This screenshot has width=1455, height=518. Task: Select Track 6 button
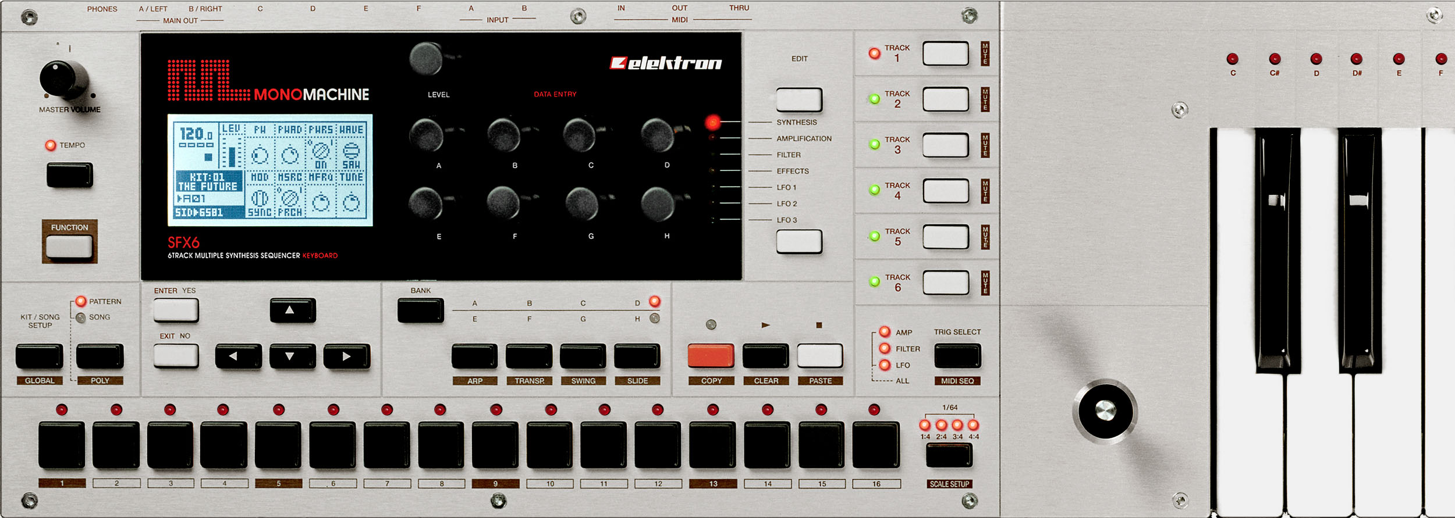point(946,283)
